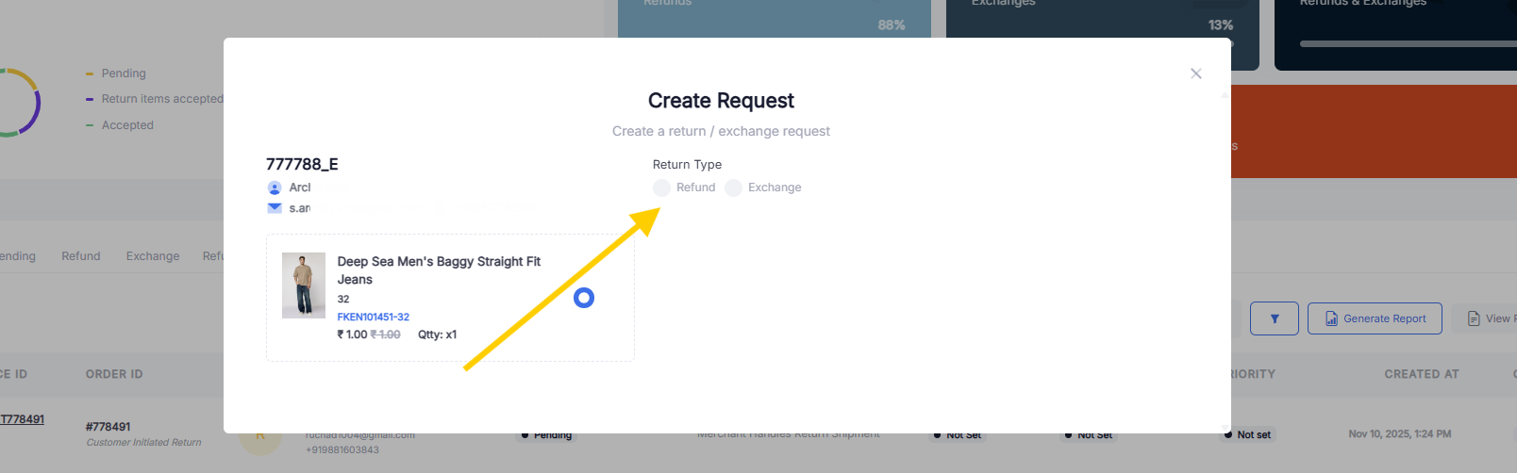Click the report chart icon

pyautogui.click(x=1331, y=318)
